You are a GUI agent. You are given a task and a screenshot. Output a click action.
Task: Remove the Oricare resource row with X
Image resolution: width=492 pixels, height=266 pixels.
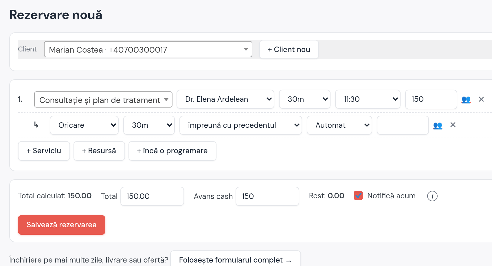click(x=453, y=125)
